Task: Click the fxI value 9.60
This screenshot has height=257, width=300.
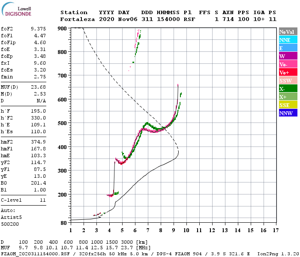Action: click(40, 63)
